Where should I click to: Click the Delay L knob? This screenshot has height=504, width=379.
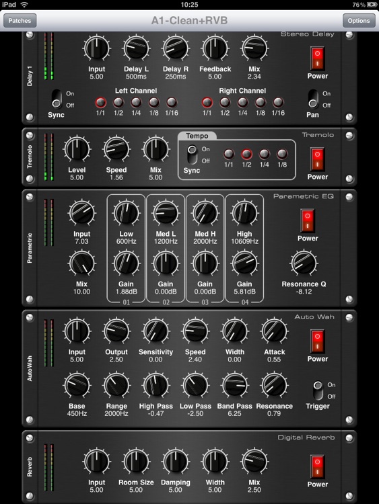(136, 48)
